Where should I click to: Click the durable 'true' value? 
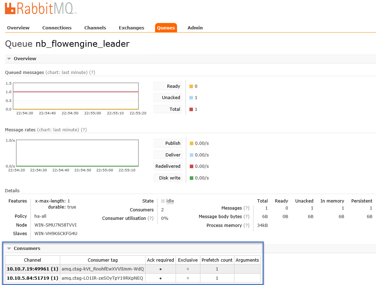click(x=72, y=207)
